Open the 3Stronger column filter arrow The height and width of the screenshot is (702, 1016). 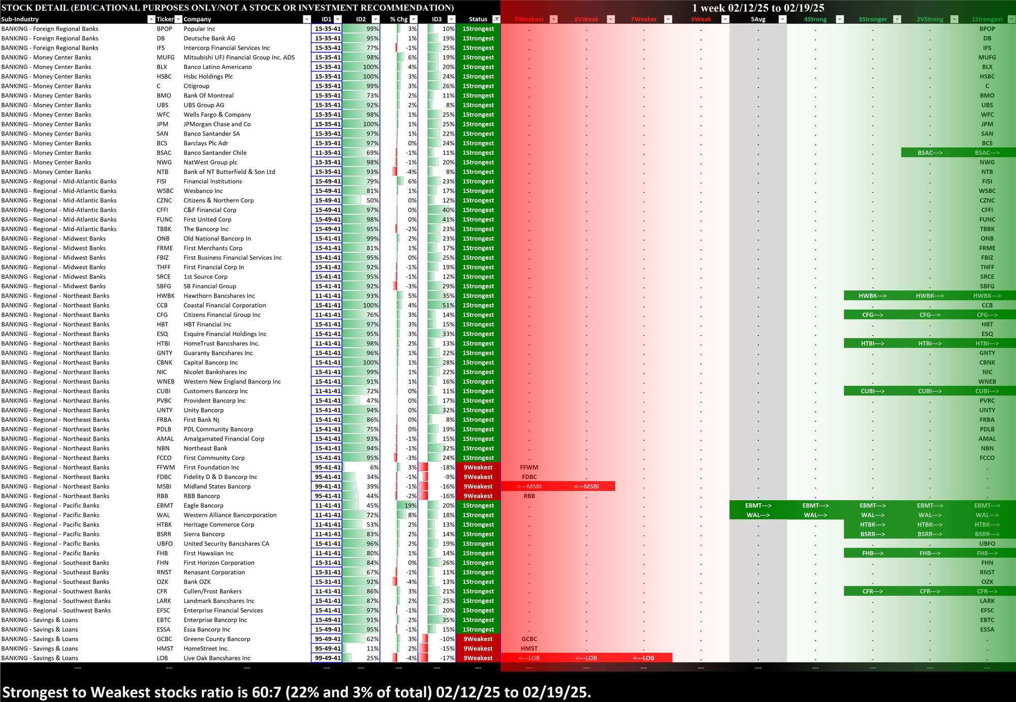click(x=897, y=19)
